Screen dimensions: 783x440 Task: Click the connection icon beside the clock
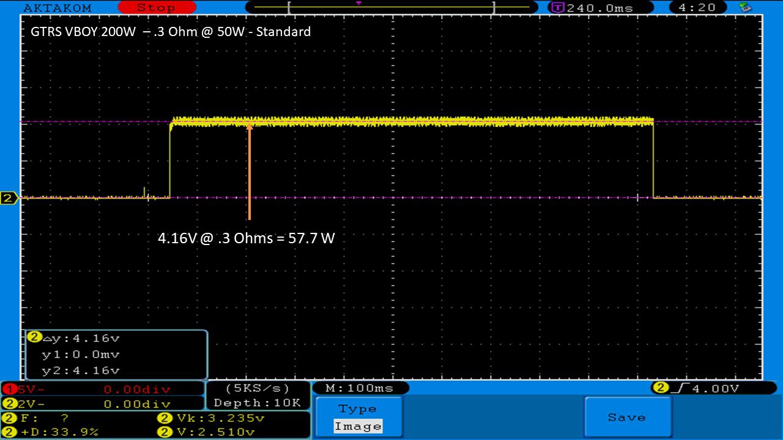[744, 7]
